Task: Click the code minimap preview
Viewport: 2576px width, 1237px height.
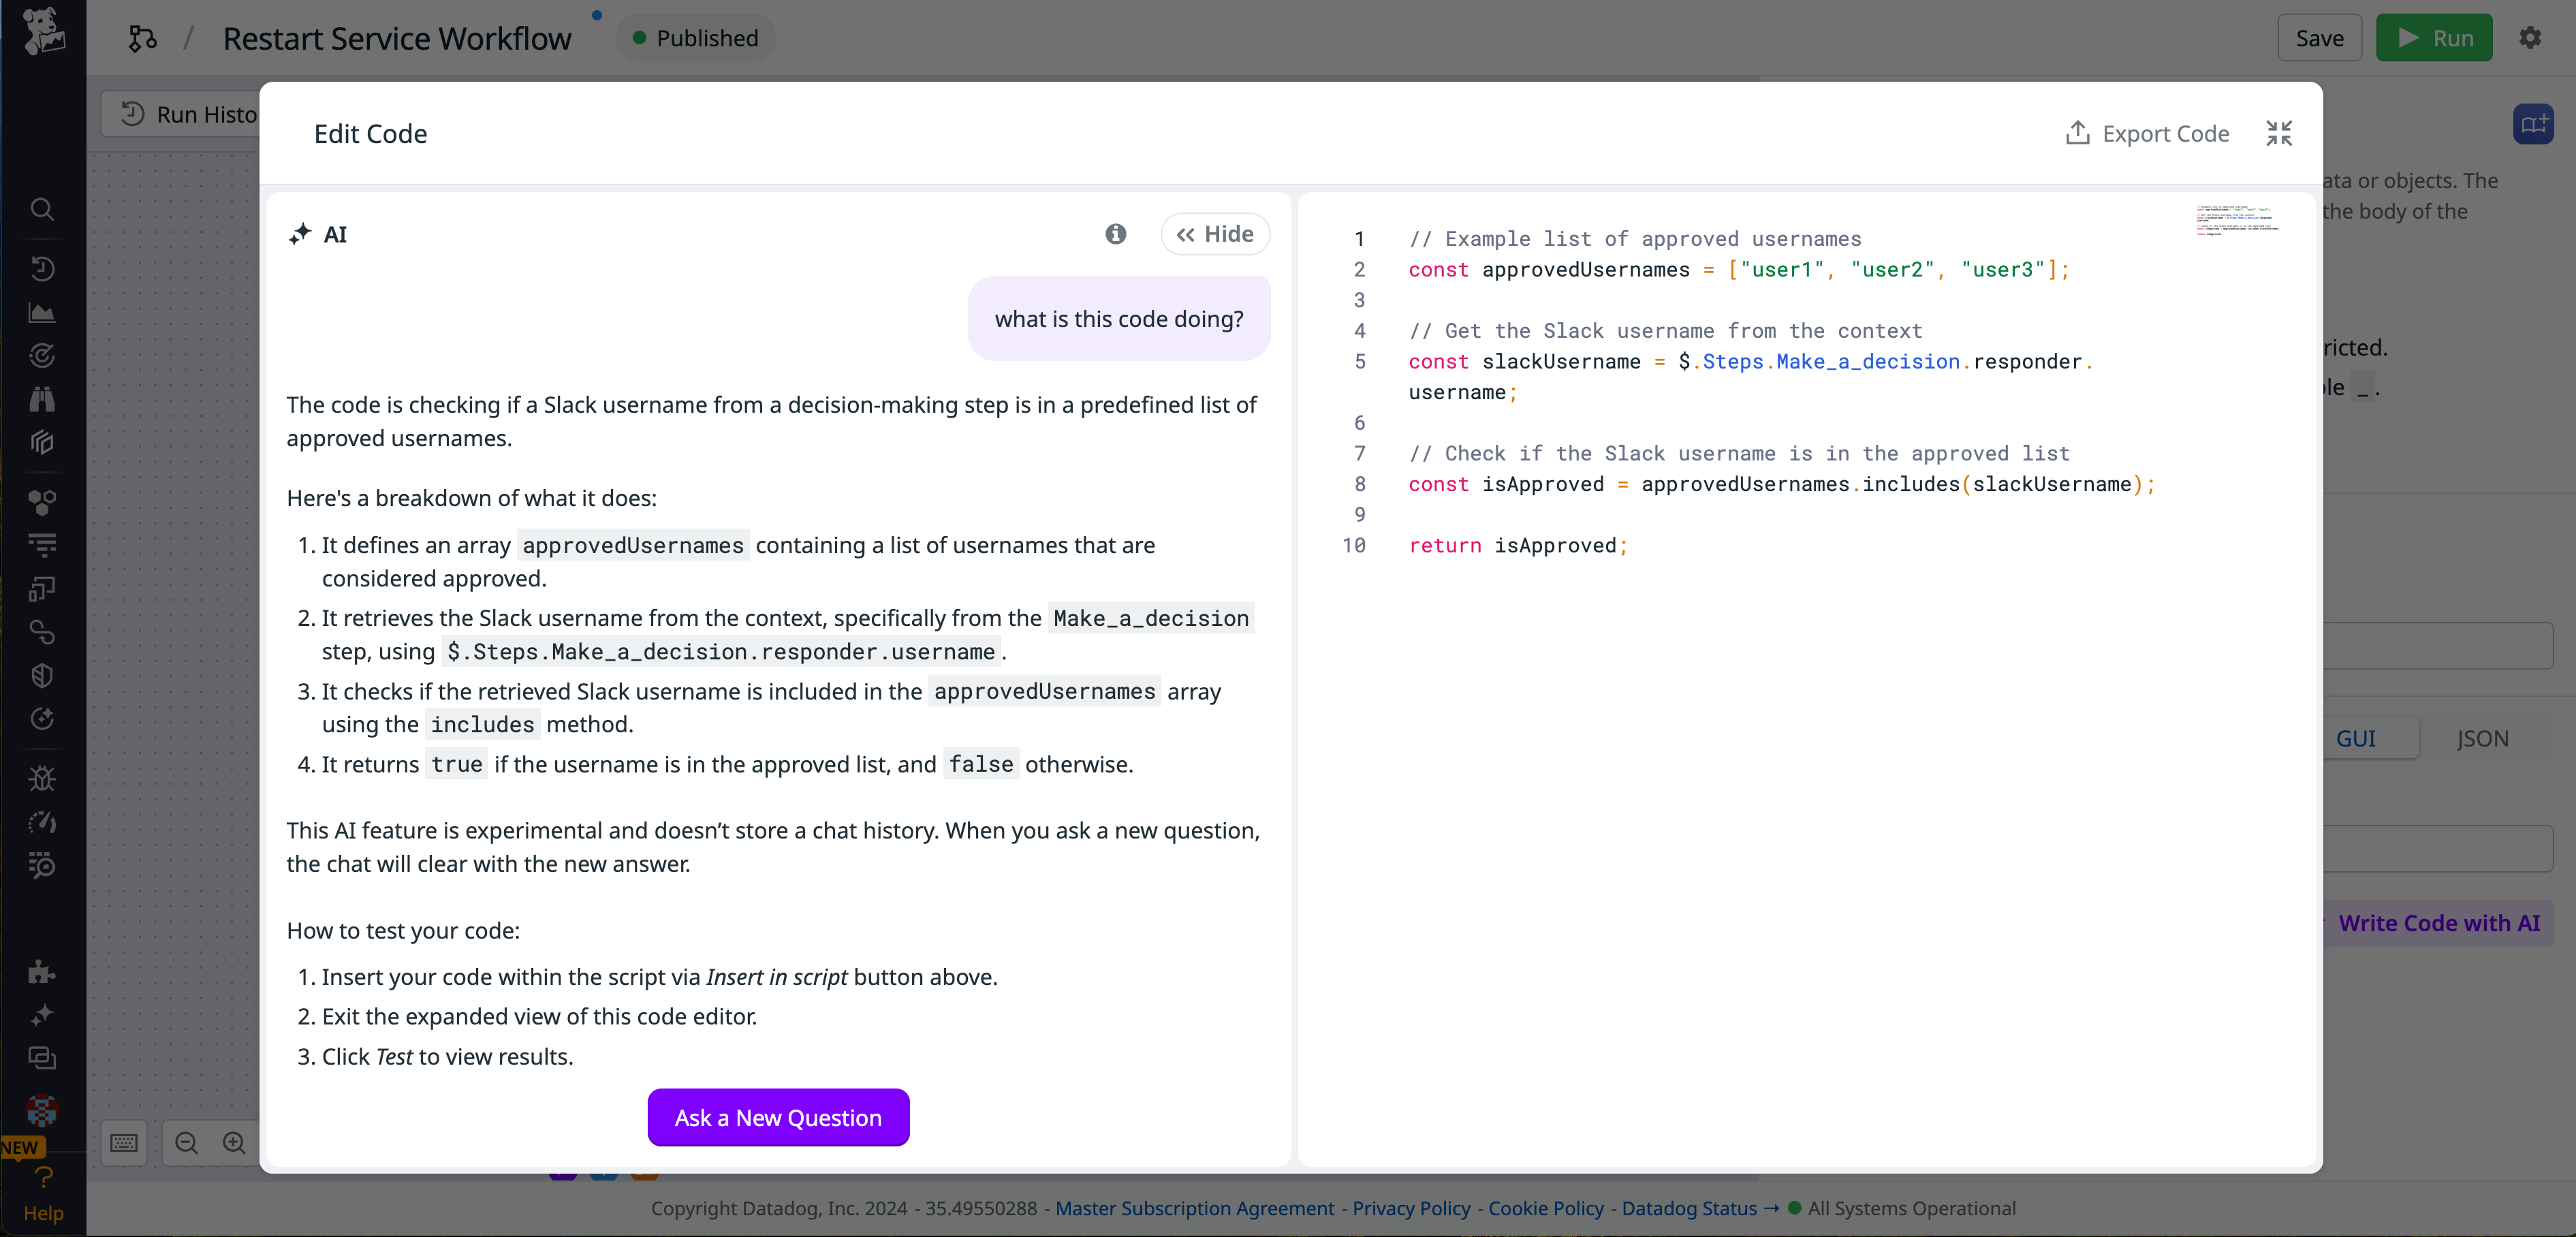Action: pos(2238,220)
